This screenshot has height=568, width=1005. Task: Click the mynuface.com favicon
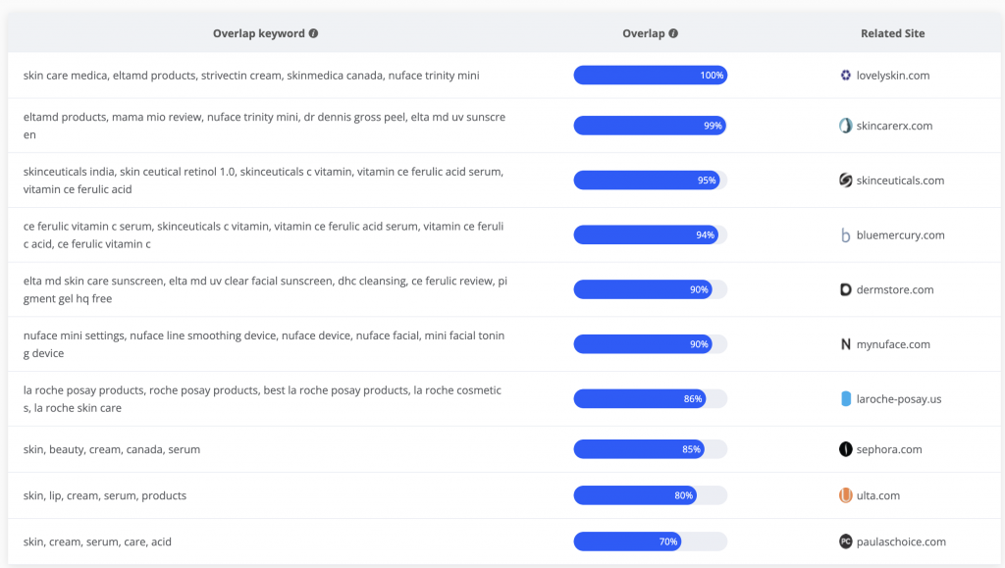845,344
